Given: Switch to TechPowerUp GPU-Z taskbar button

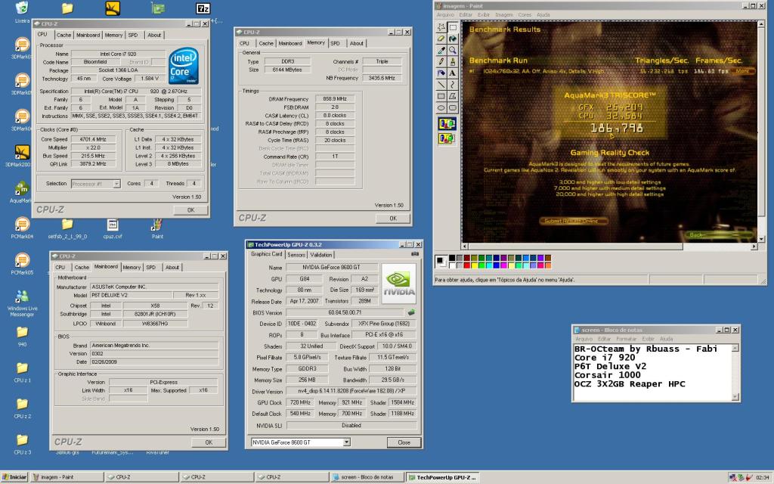Looking at the screenshot, I should [x=442, y=477].
